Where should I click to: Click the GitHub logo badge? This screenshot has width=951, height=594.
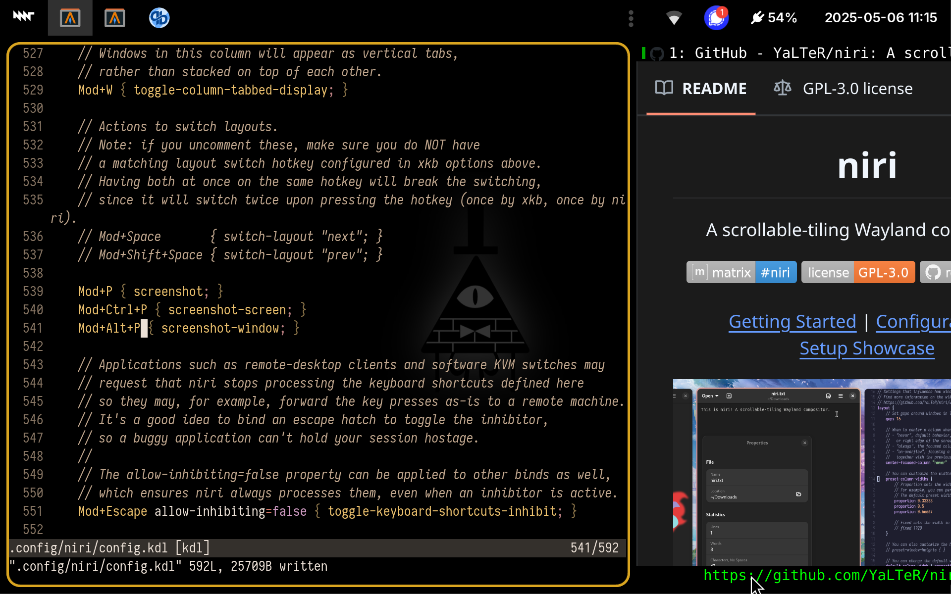click(x=935, y=272)
